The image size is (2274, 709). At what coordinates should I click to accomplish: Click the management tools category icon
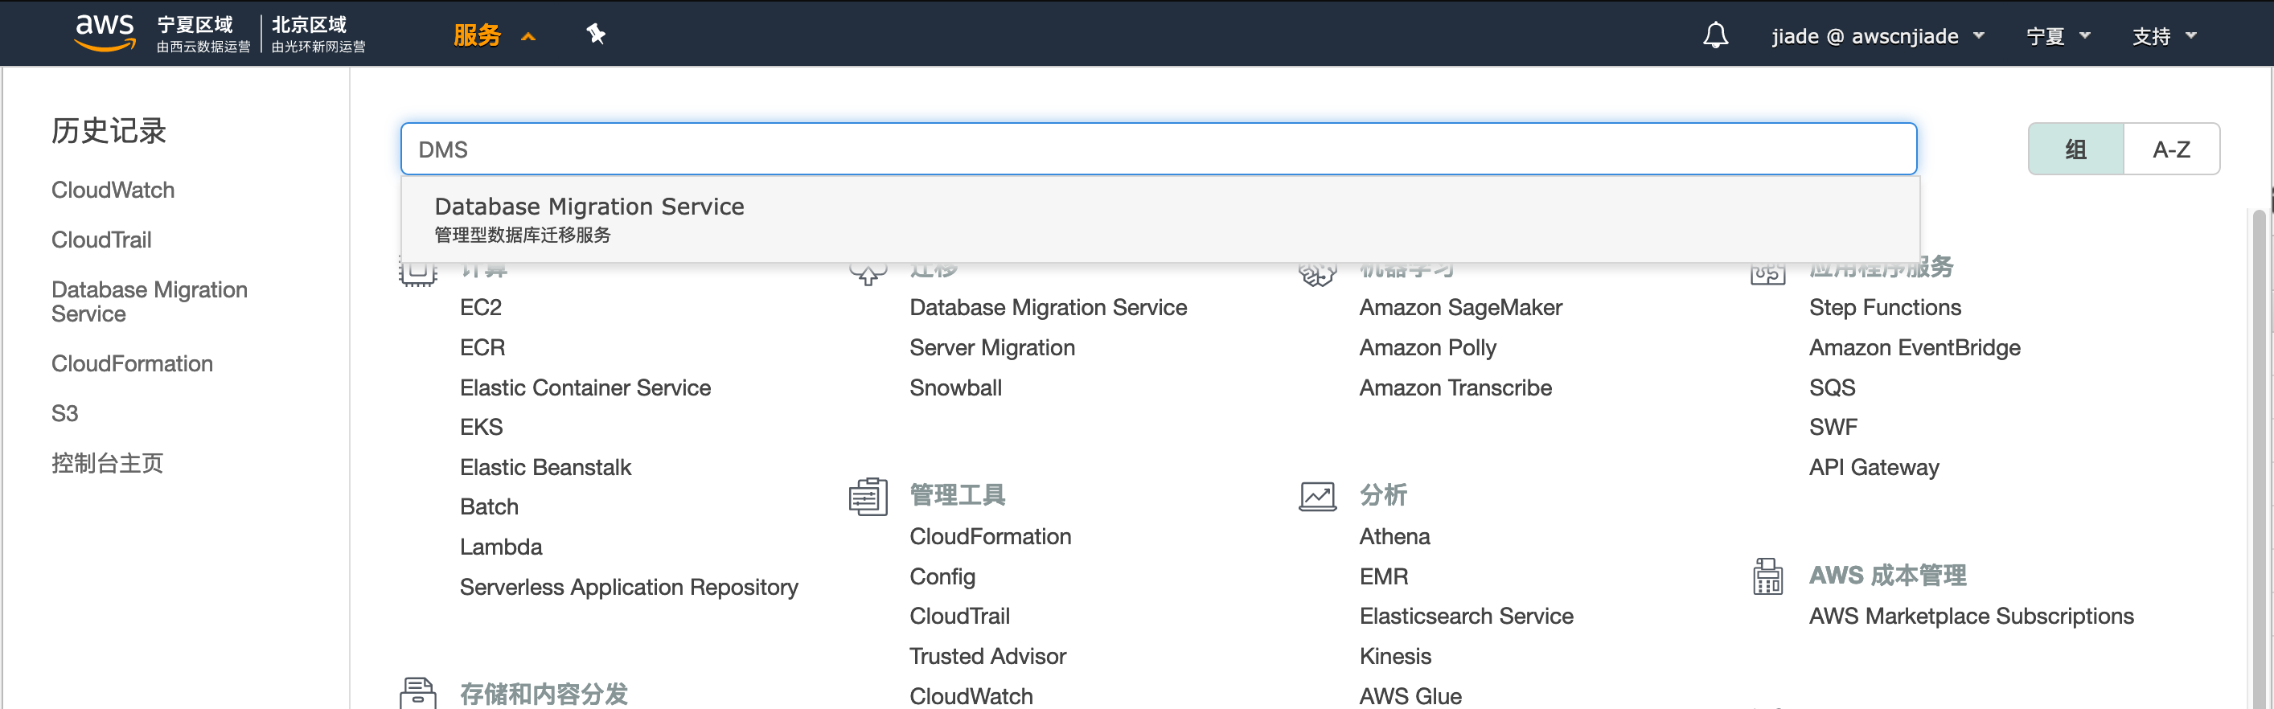coord(868,496)
